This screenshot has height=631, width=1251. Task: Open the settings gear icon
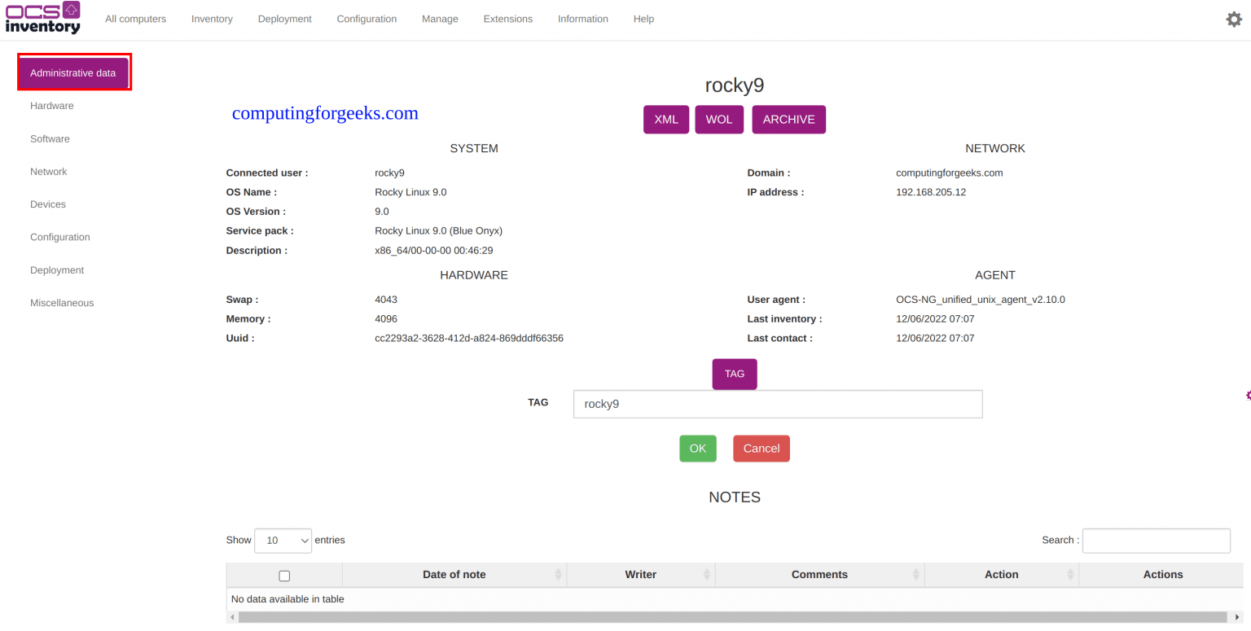pos(1234,19)
